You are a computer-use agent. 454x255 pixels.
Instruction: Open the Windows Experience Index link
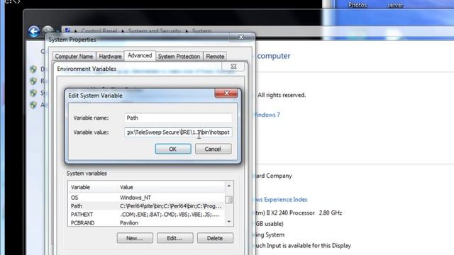tap(282, 200)
